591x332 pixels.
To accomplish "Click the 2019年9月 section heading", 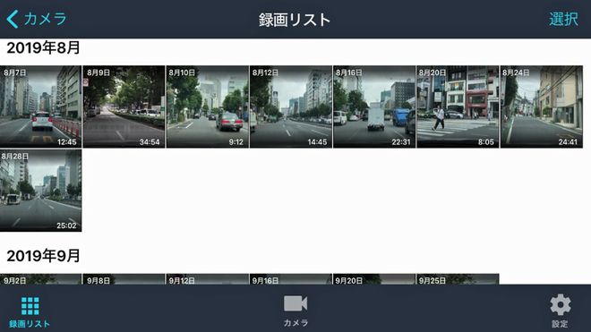I will point(43,256).
